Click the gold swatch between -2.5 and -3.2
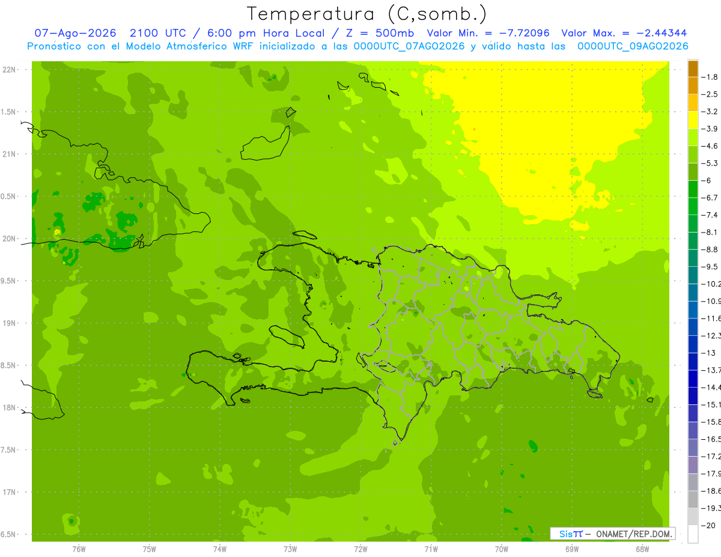 coord(693,103)
